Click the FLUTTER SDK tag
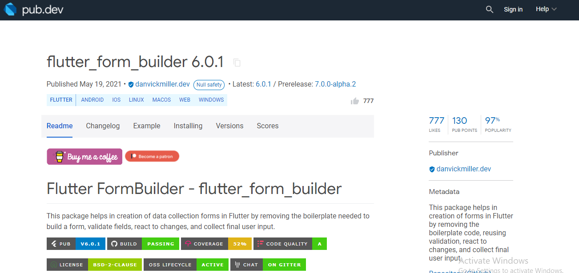The image size is (579, 273). pos(61,100)
